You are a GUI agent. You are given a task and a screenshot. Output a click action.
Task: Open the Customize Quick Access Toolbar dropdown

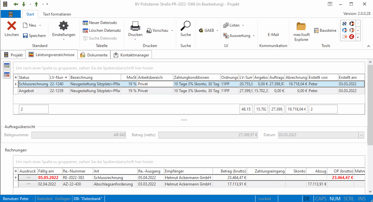point(47,4)
